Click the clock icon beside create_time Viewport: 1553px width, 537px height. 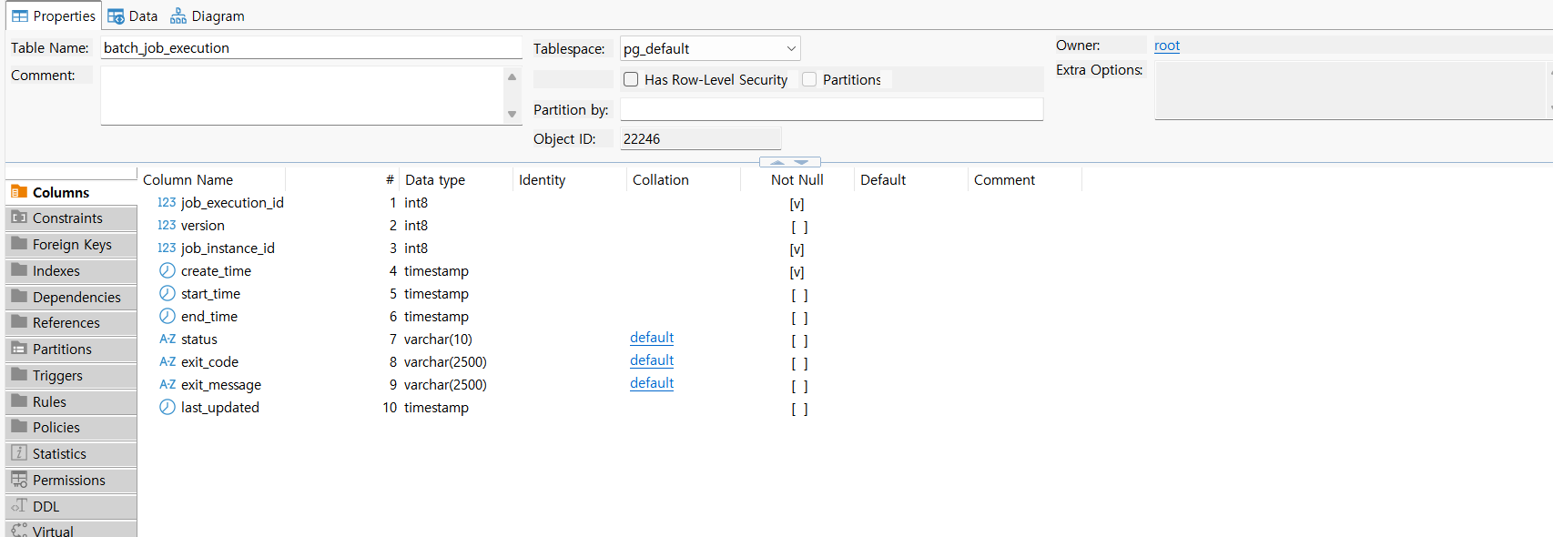(167, 270)
